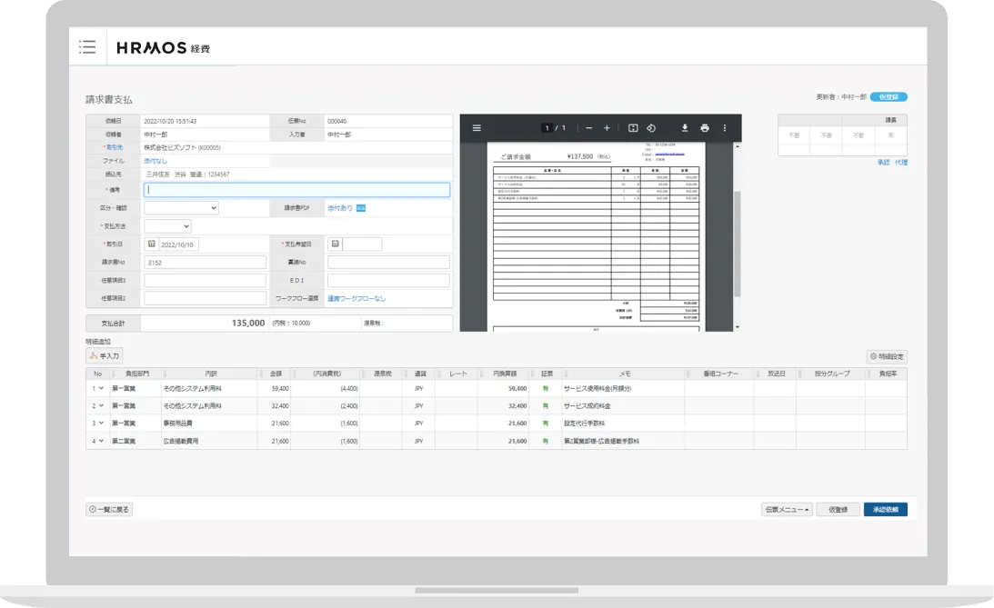This screenshot has height=608, width=994.
Task: Click the 承認依頼 button
Action: pos(885,510)
